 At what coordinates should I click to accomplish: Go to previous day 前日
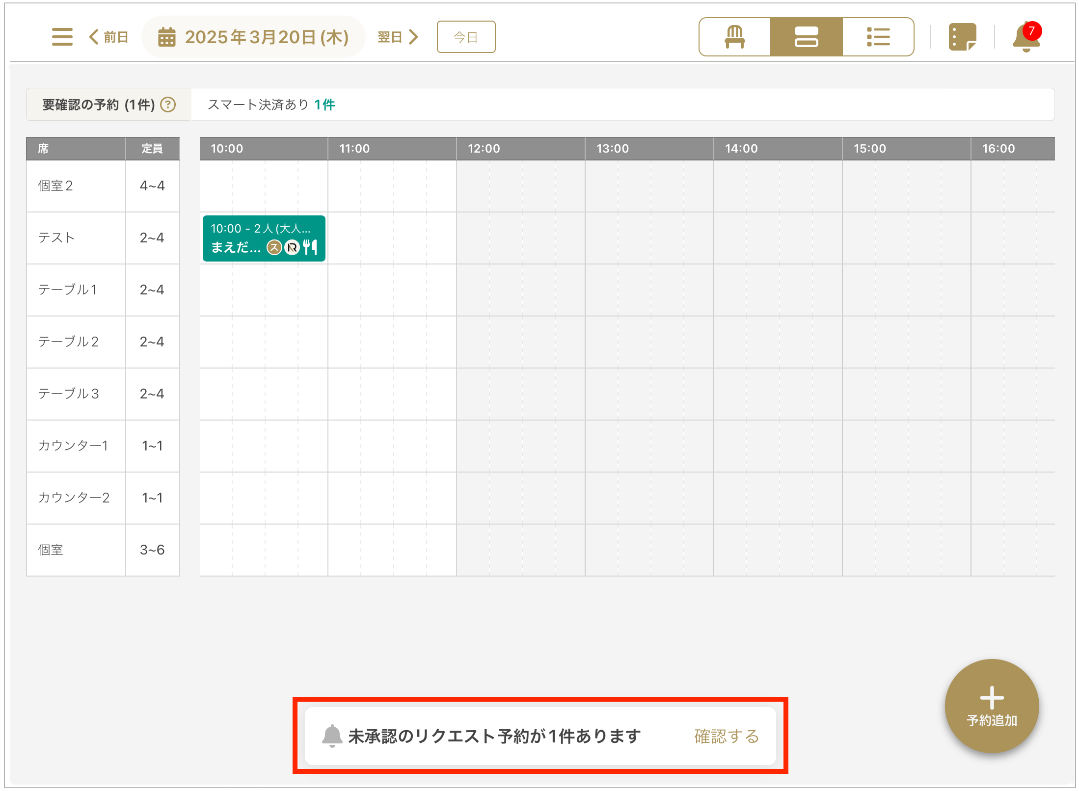point(109,37)
